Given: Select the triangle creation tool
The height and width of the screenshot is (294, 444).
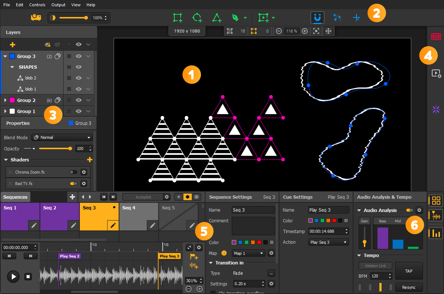Looking at the screenshot, I should 217,17.
